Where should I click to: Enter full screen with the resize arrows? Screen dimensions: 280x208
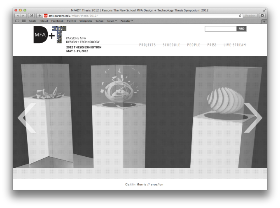264,10
